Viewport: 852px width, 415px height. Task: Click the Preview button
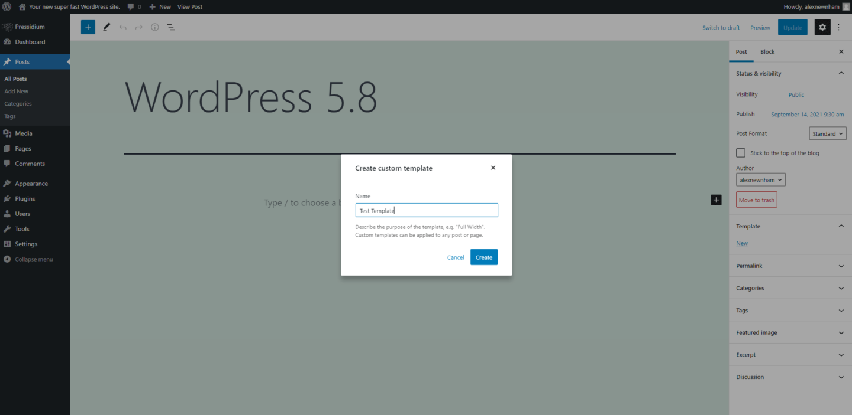coord(760,28)
